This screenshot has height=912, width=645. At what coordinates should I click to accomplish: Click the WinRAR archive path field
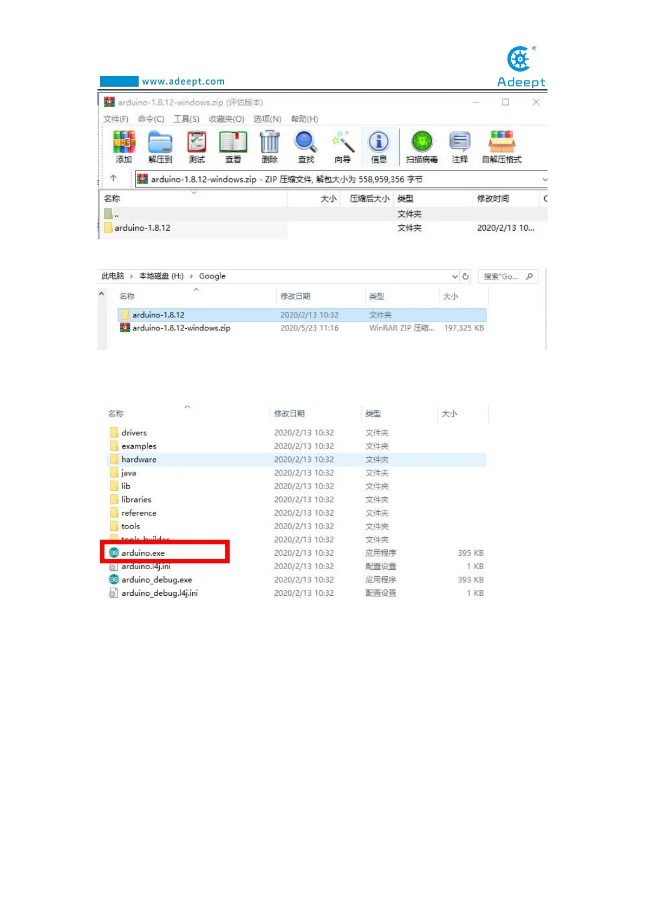[341, 179]
